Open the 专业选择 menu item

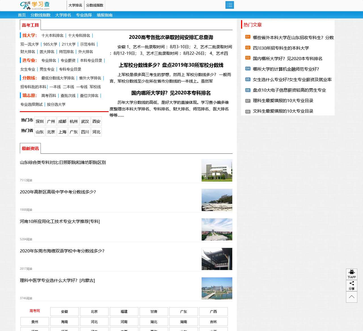point(84,15)
